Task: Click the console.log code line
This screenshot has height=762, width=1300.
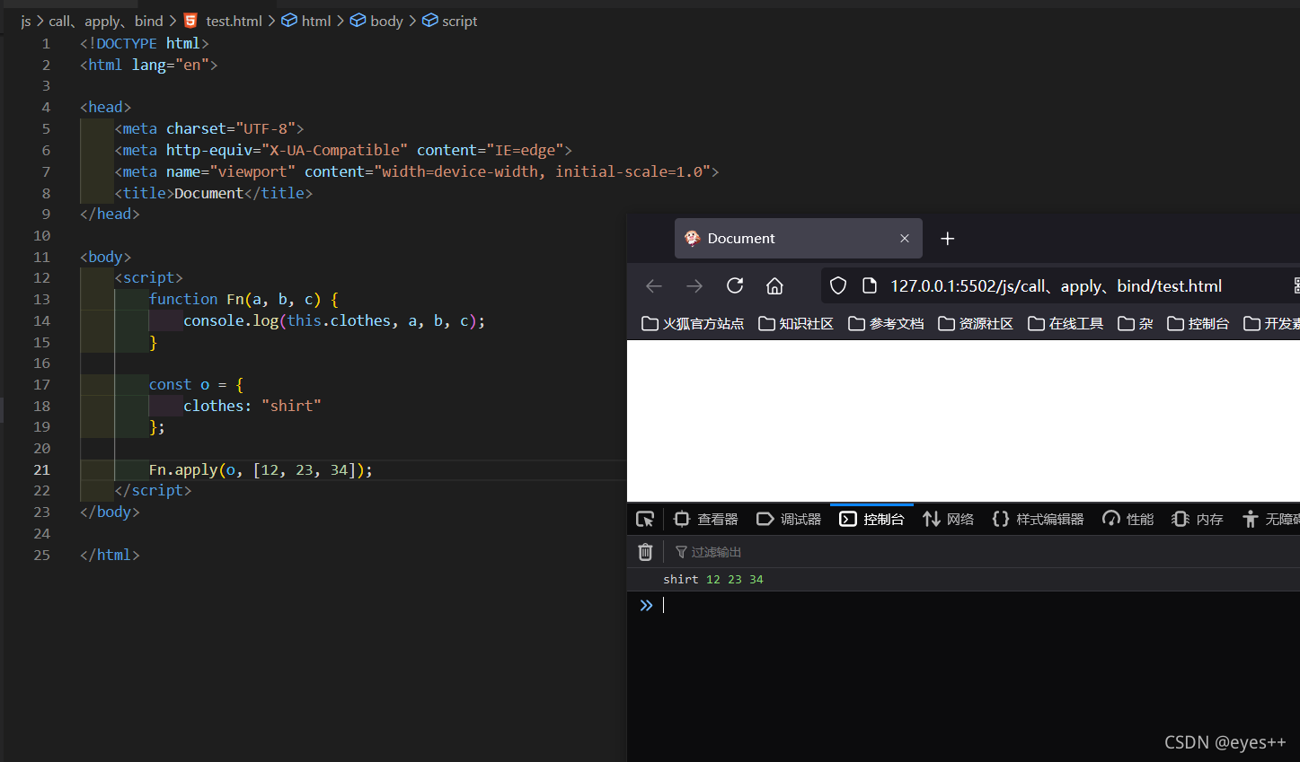Action: [334, 320]
